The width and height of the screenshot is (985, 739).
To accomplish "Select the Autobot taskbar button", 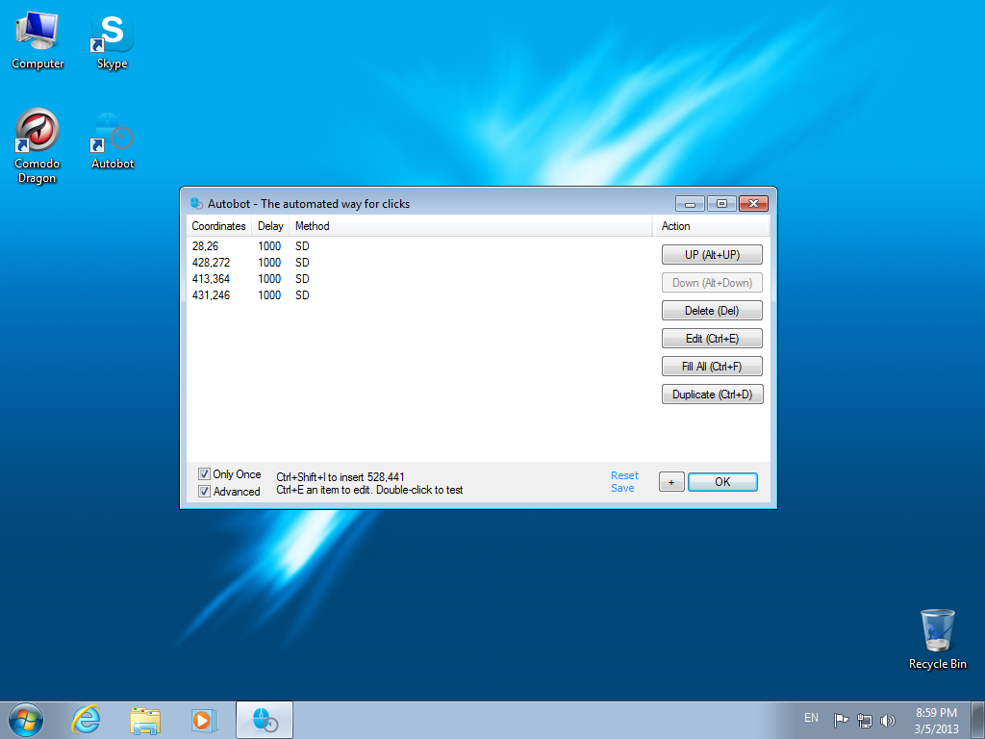I will click(265, 720).
